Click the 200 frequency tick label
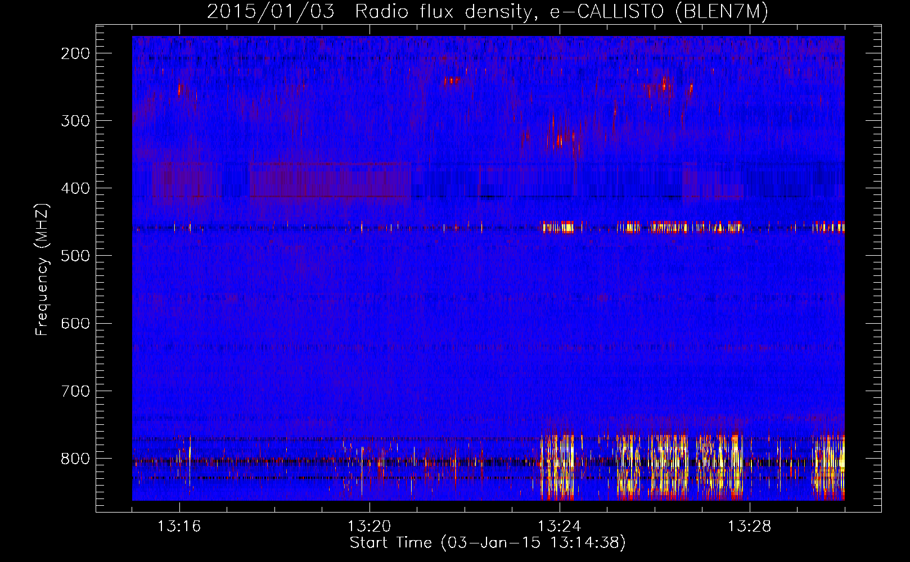This screenshot has height=562, width=910. tap(75, 53)
